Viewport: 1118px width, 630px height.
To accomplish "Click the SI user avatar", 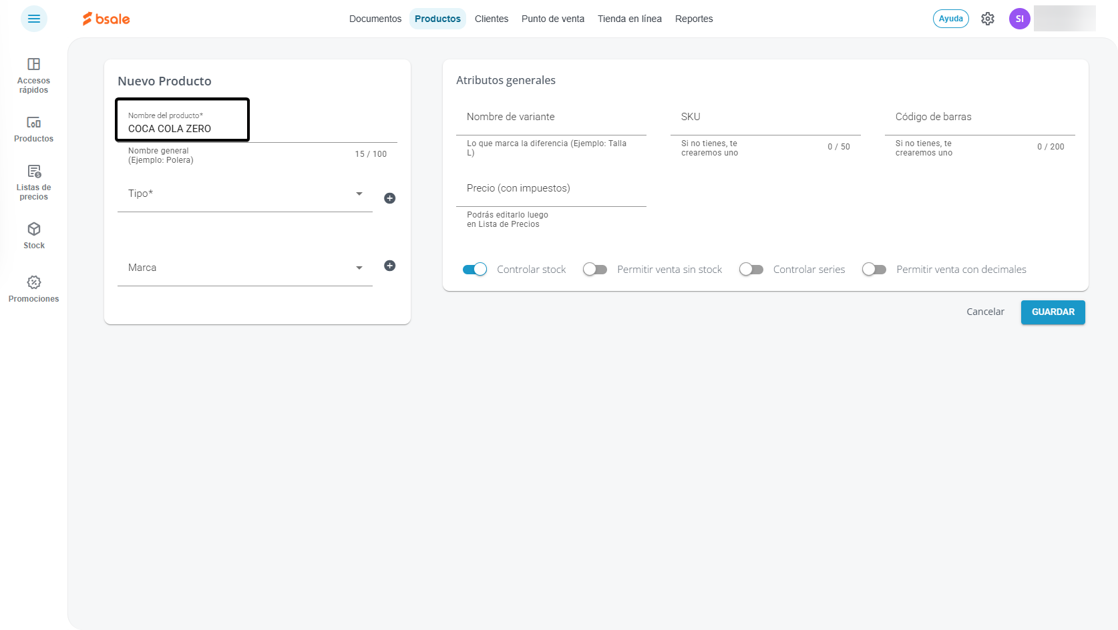I will (1020, 19).
